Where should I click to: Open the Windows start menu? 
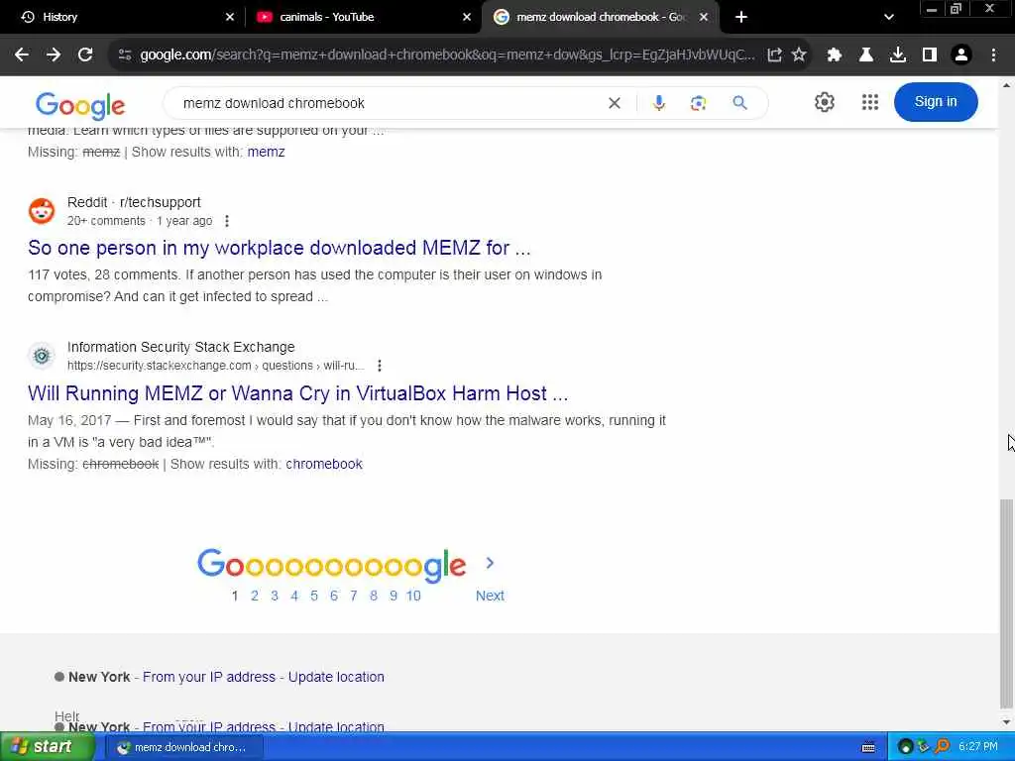[x=46, y=747]
